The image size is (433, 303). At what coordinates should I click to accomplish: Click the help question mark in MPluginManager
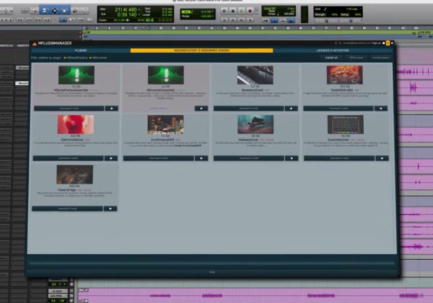click(384, 43)
